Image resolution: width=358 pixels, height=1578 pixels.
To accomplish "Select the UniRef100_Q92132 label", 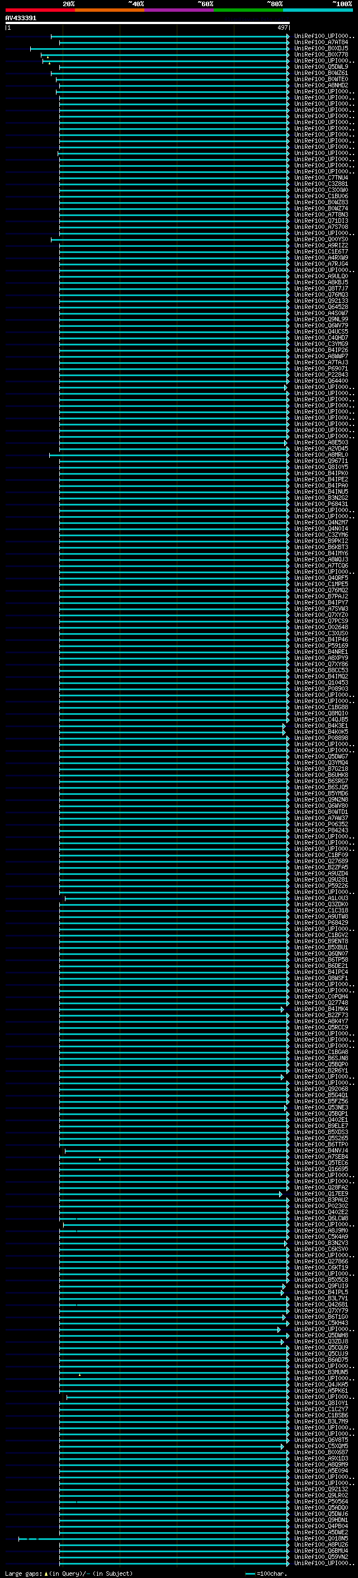I will (321, 1489).
